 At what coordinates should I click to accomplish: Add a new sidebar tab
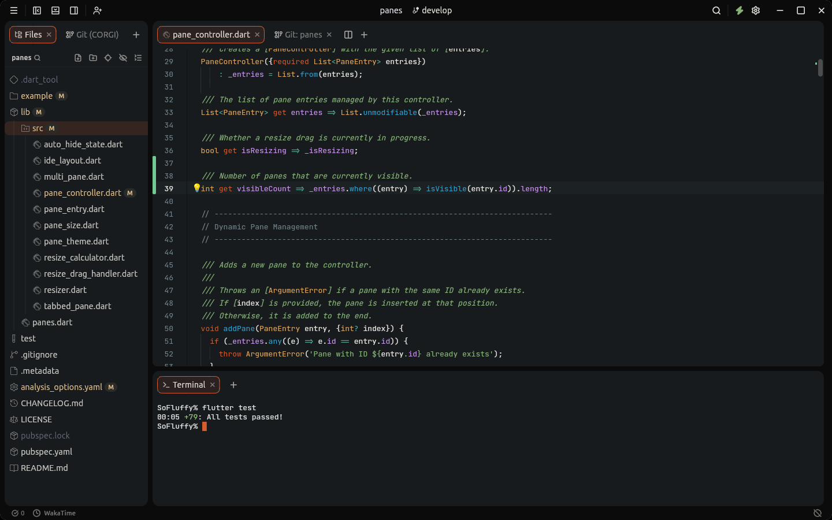pyautogui.click(x=136, y=35)
